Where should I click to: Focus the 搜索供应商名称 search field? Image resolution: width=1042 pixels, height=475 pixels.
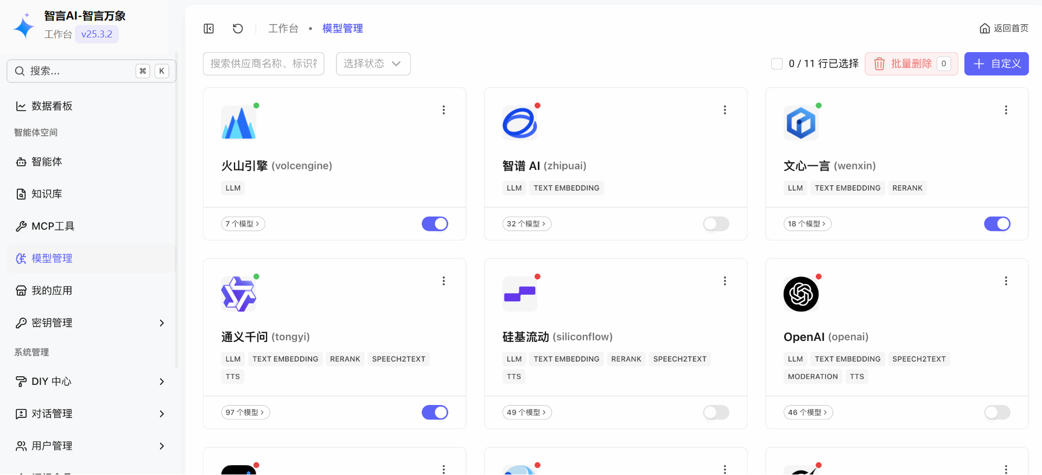click(264, 64)
